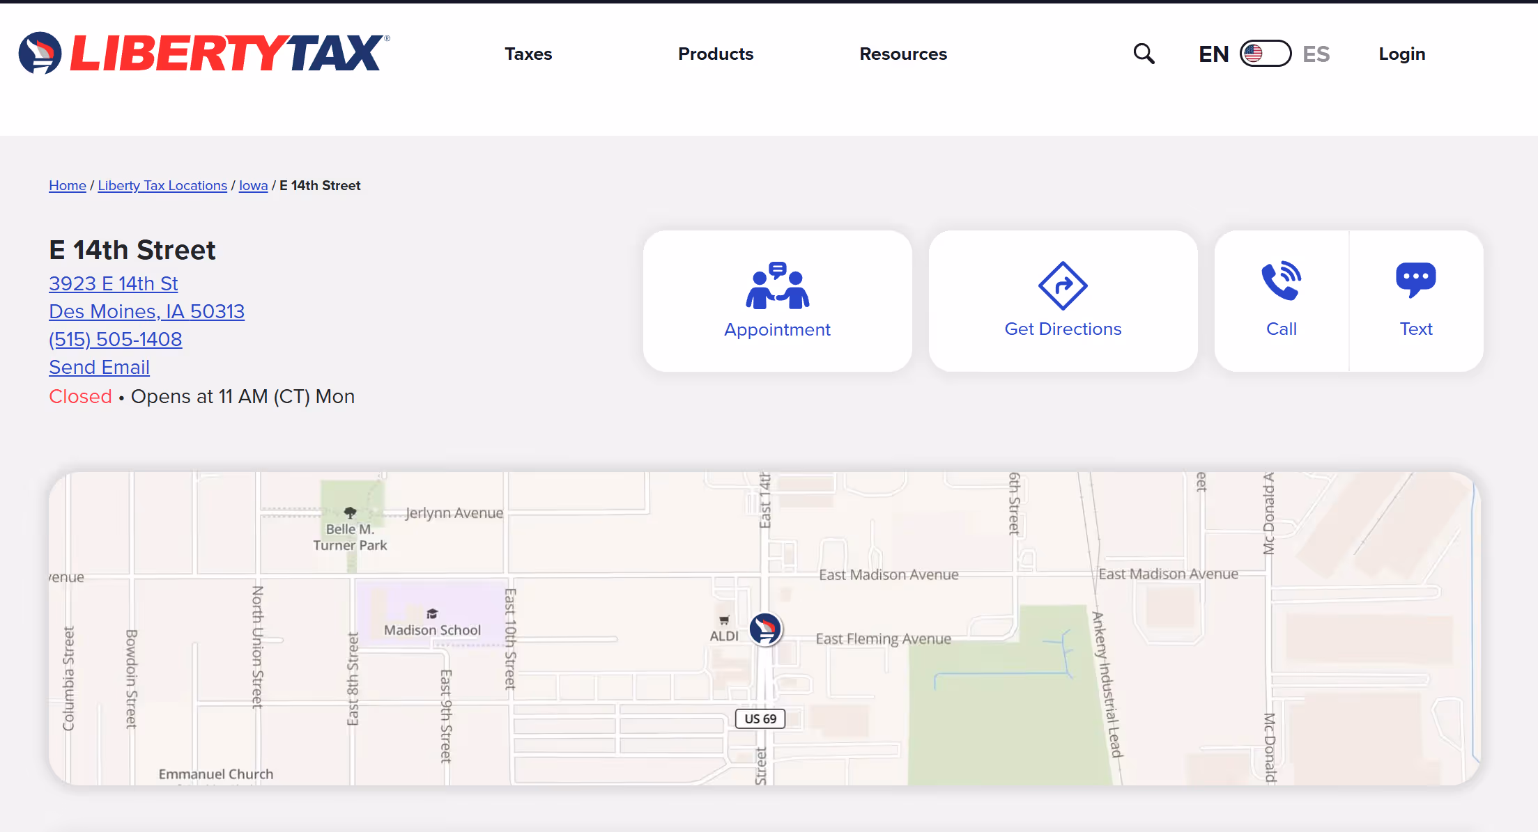Click the Call label
This screenshot has height=832, width=1538.
(x=1282, y=329)
